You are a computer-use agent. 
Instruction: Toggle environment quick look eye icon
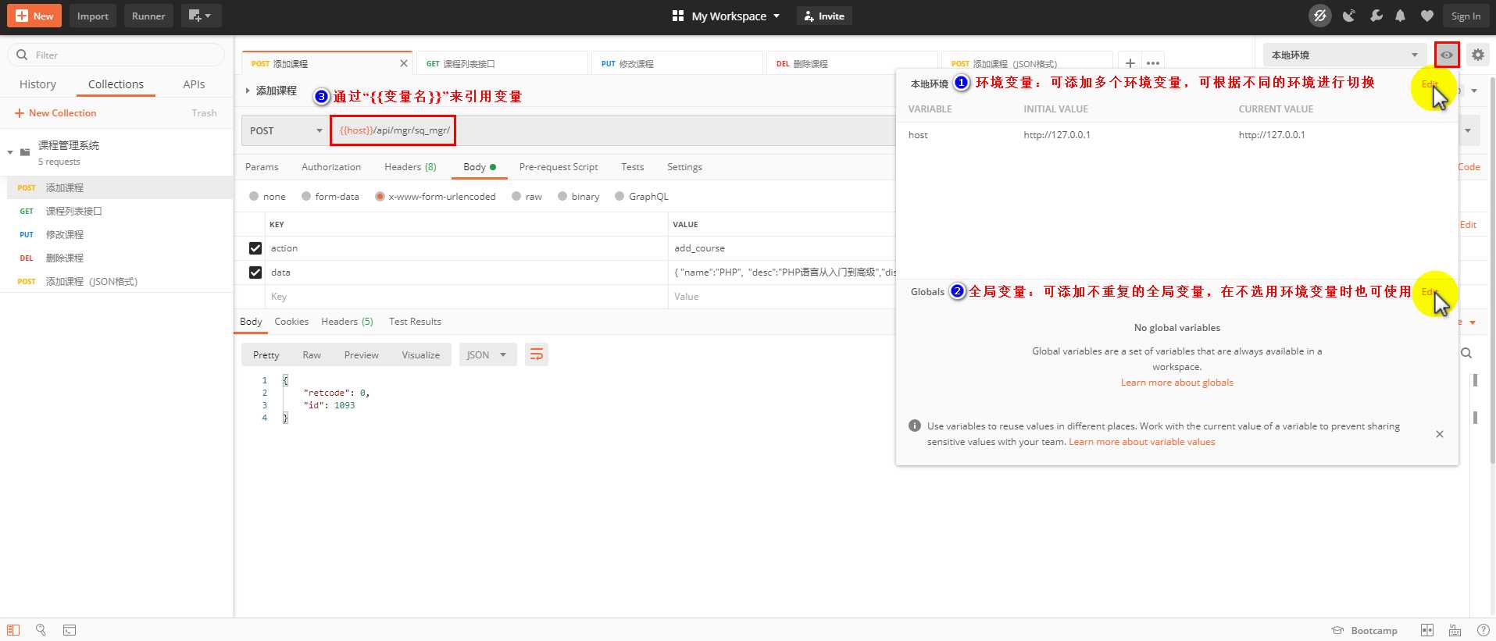click(x=1447, y=55)
